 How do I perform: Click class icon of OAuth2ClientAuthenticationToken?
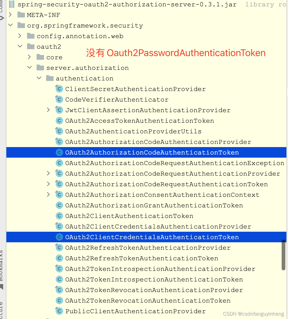pos(59,216)
